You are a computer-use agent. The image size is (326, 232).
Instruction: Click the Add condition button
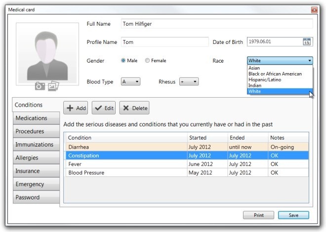[76, 108]
